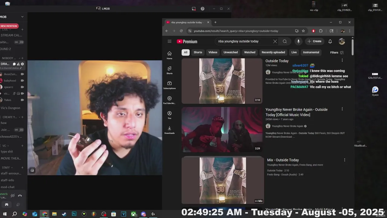Viewport: 387px width, 218px height.
Task: Click the Create button on YouTube
Action: (314, 41)
